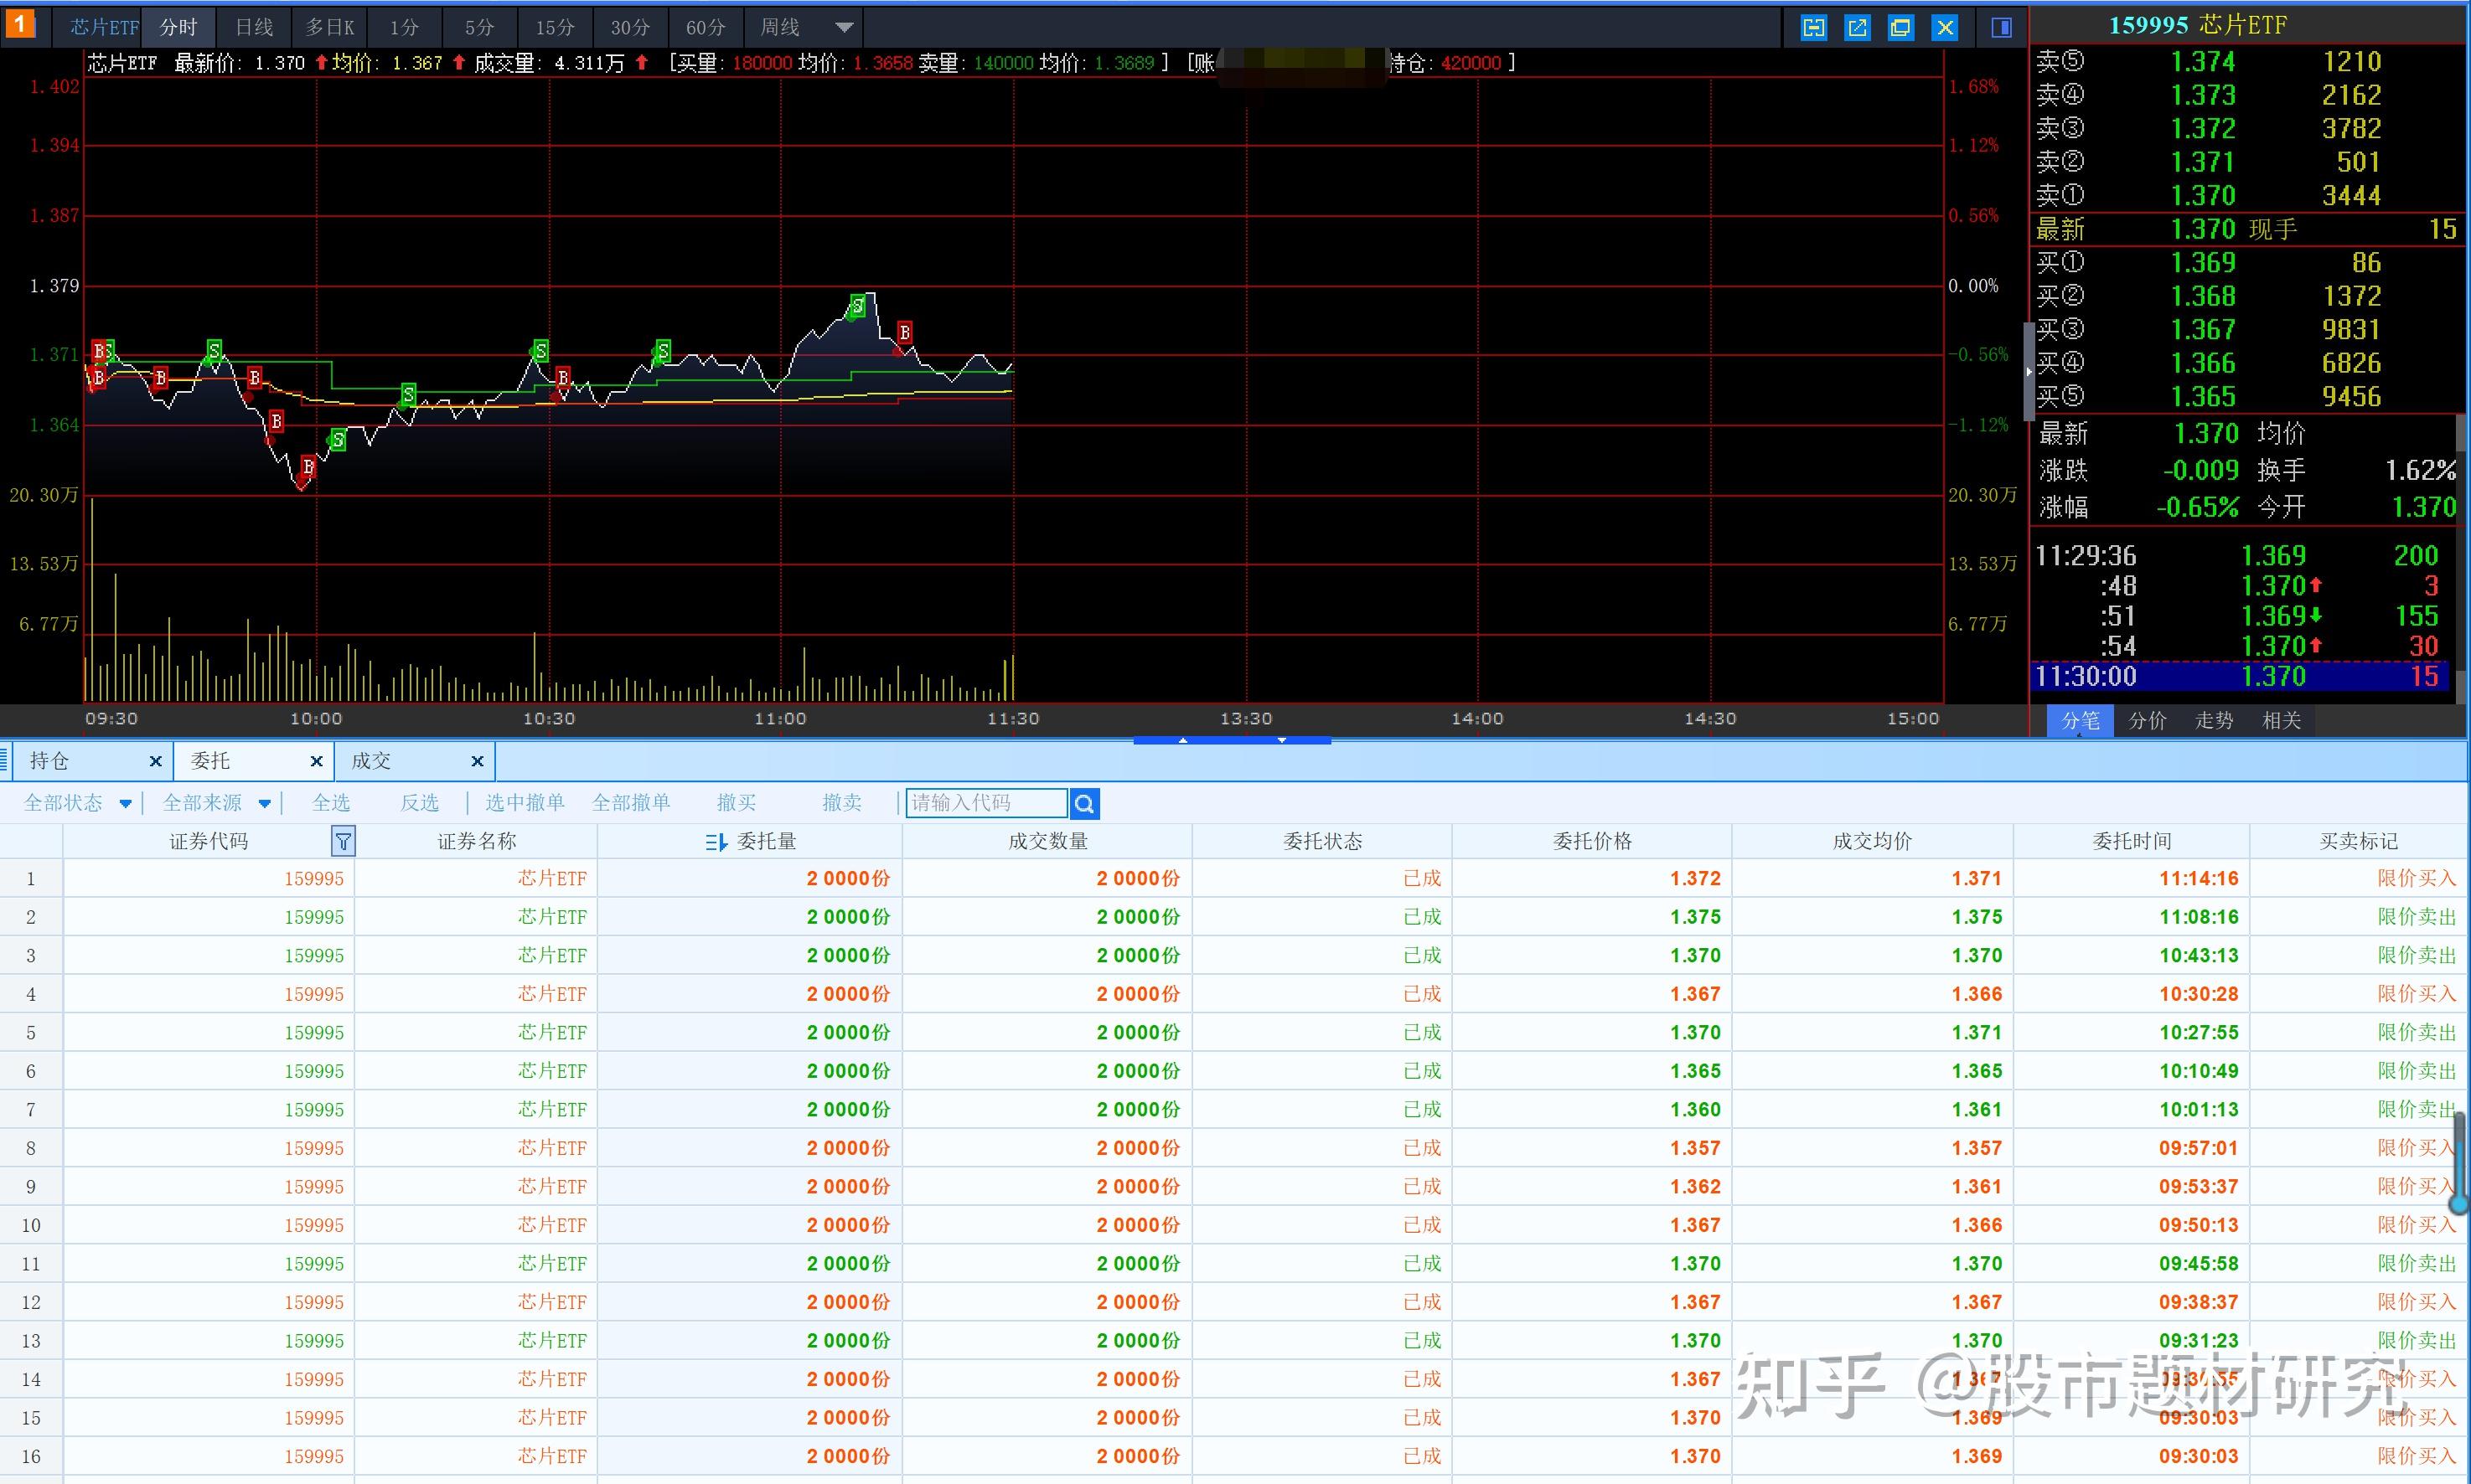Image resolution: width=2471 pixels, height=1484 pixels.
Task: Open the 全部来源 filter dropdown
Action: [x=264, y=803]
